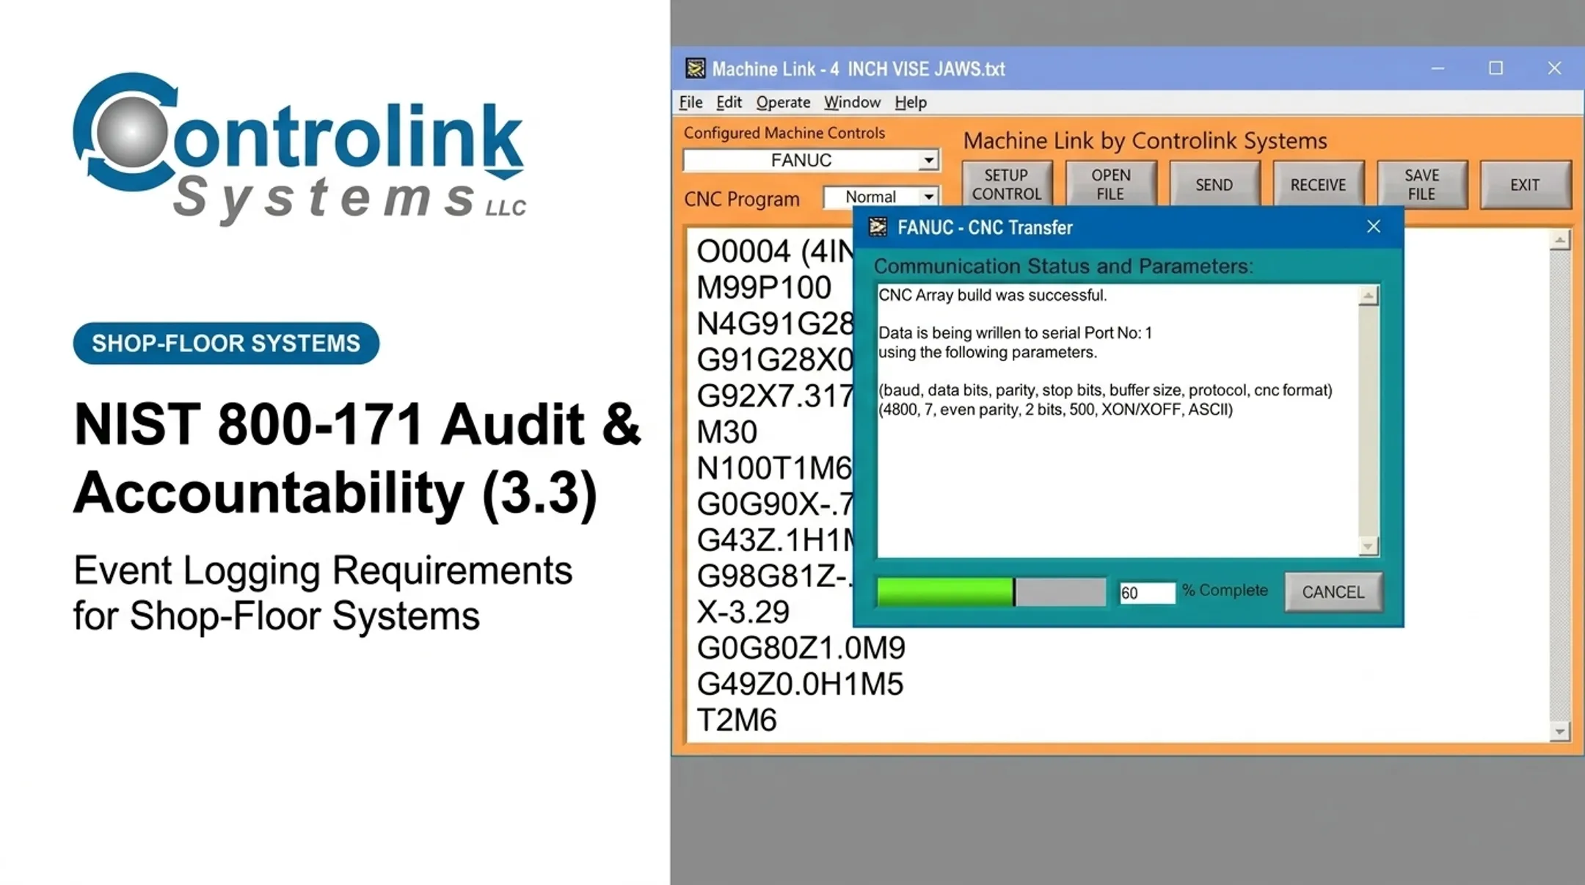Click the 'T2M6' program line
The width and height of the screenshot is (1585, 885).
tap(736, 720)
